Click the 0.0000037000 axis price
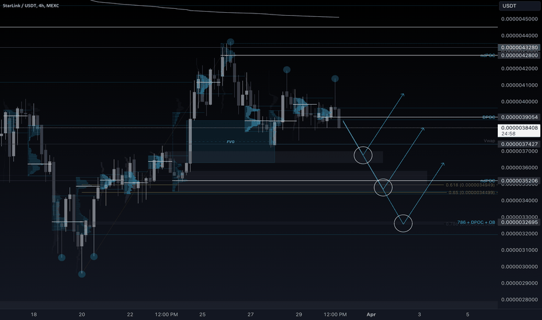This screenshot has width=542, height=320. pyautogui.click(x=519, y=151)
